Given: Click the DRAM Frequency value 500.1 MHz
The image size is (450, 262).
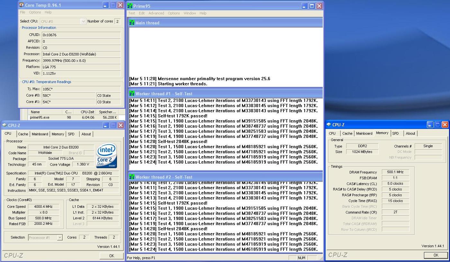Looking at the screenshot, I should click(395, 172).
